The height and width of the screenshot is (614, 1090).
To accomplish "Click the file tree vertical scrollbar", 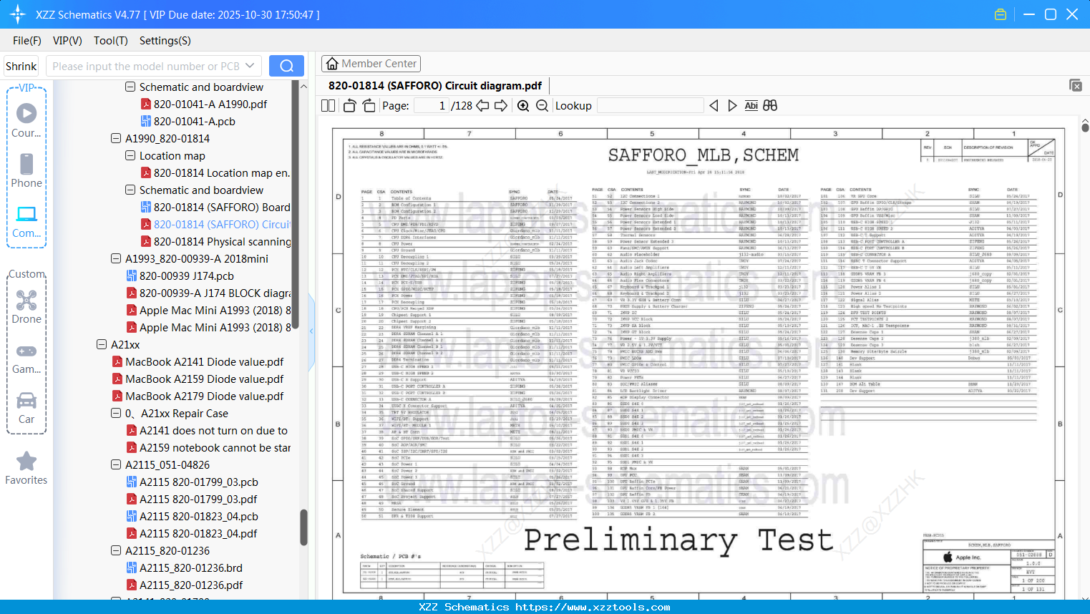I will (303, 527).
